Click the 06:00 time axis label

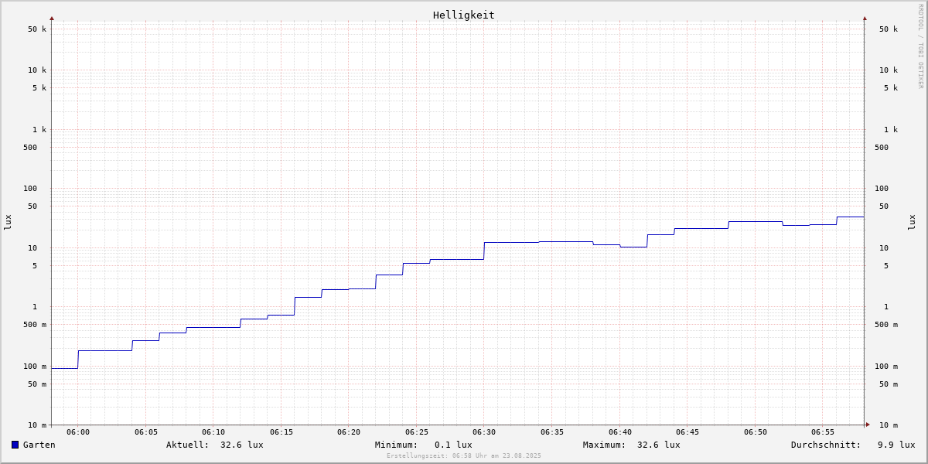(78, 432)
